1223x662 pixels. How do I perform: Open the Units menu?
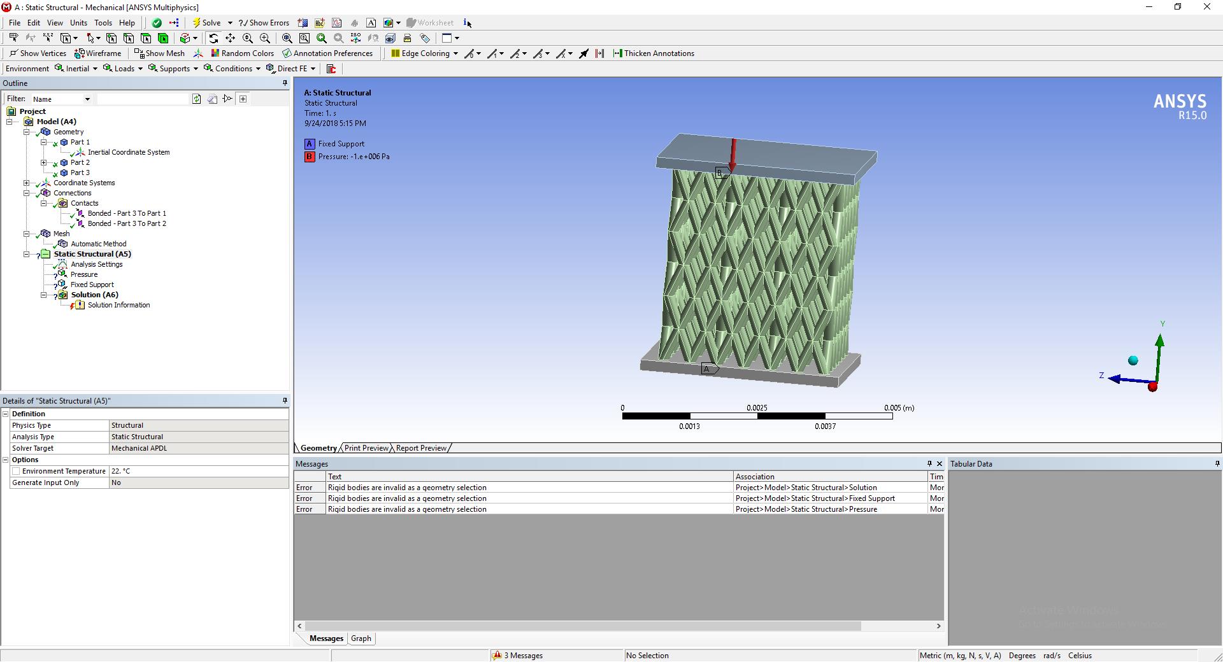(78, 23)
